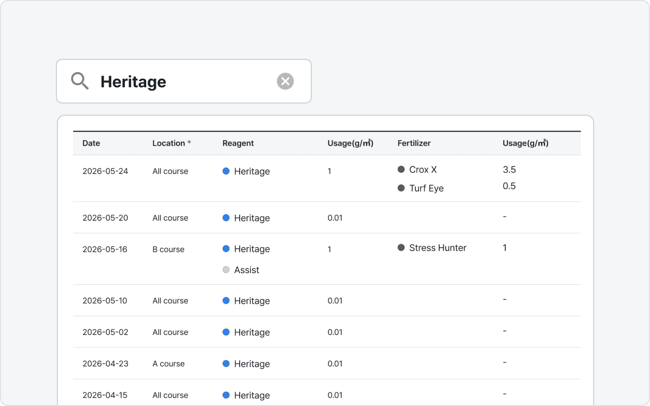The image size is (650, 406).
Task: Click the blue dot beside Heritage on 2026-05-24
Action: pos(226,171)
